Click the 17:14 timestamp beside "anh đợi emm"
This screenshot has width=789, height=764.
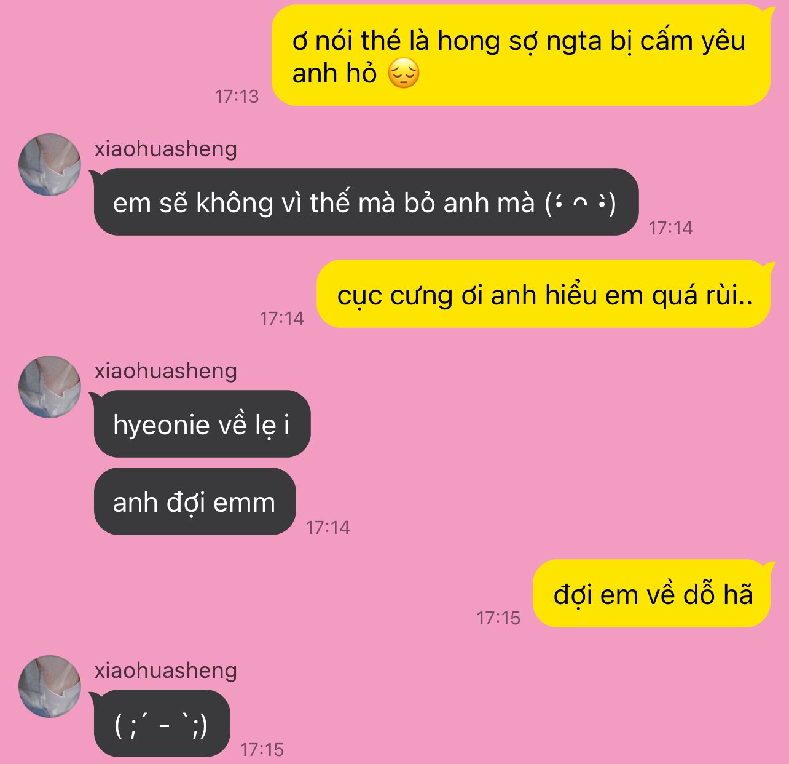(x=328, y=527)
